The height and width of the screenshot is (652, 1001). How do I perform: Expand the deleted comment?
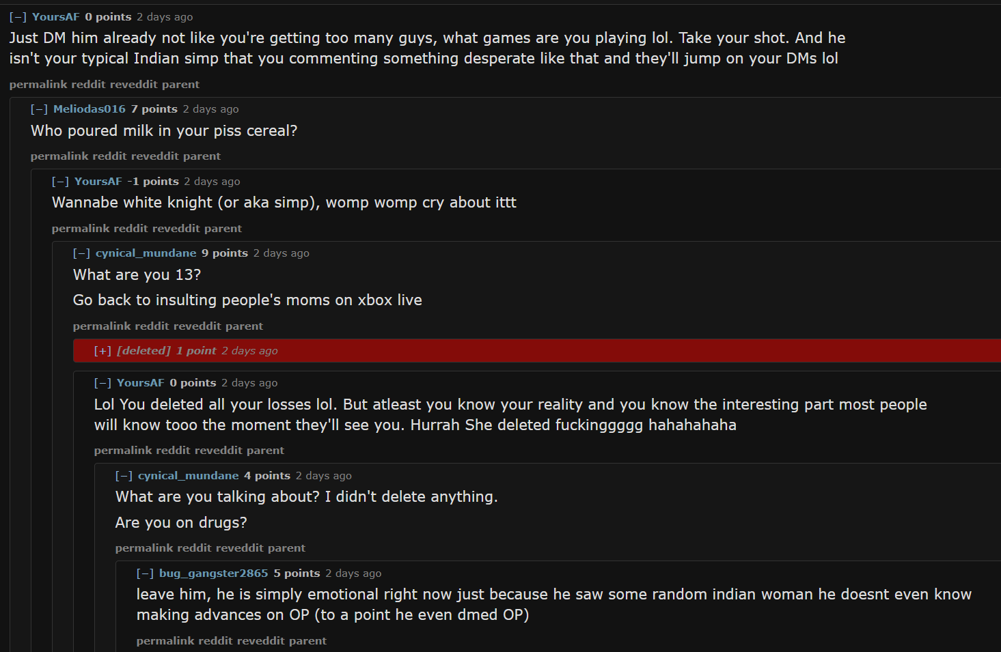(102, 351)
